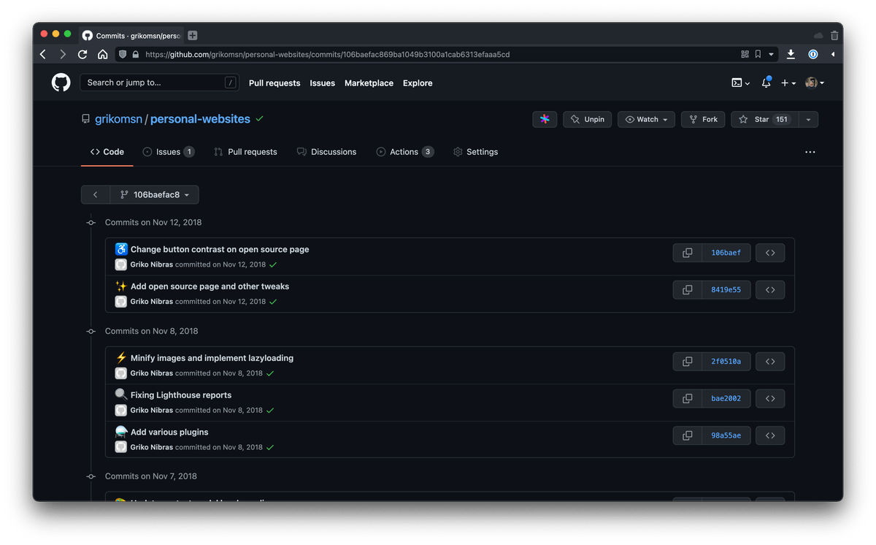The image size is (876, 545).
Task: Click the browser address bar URL
Action: [327, 54]
